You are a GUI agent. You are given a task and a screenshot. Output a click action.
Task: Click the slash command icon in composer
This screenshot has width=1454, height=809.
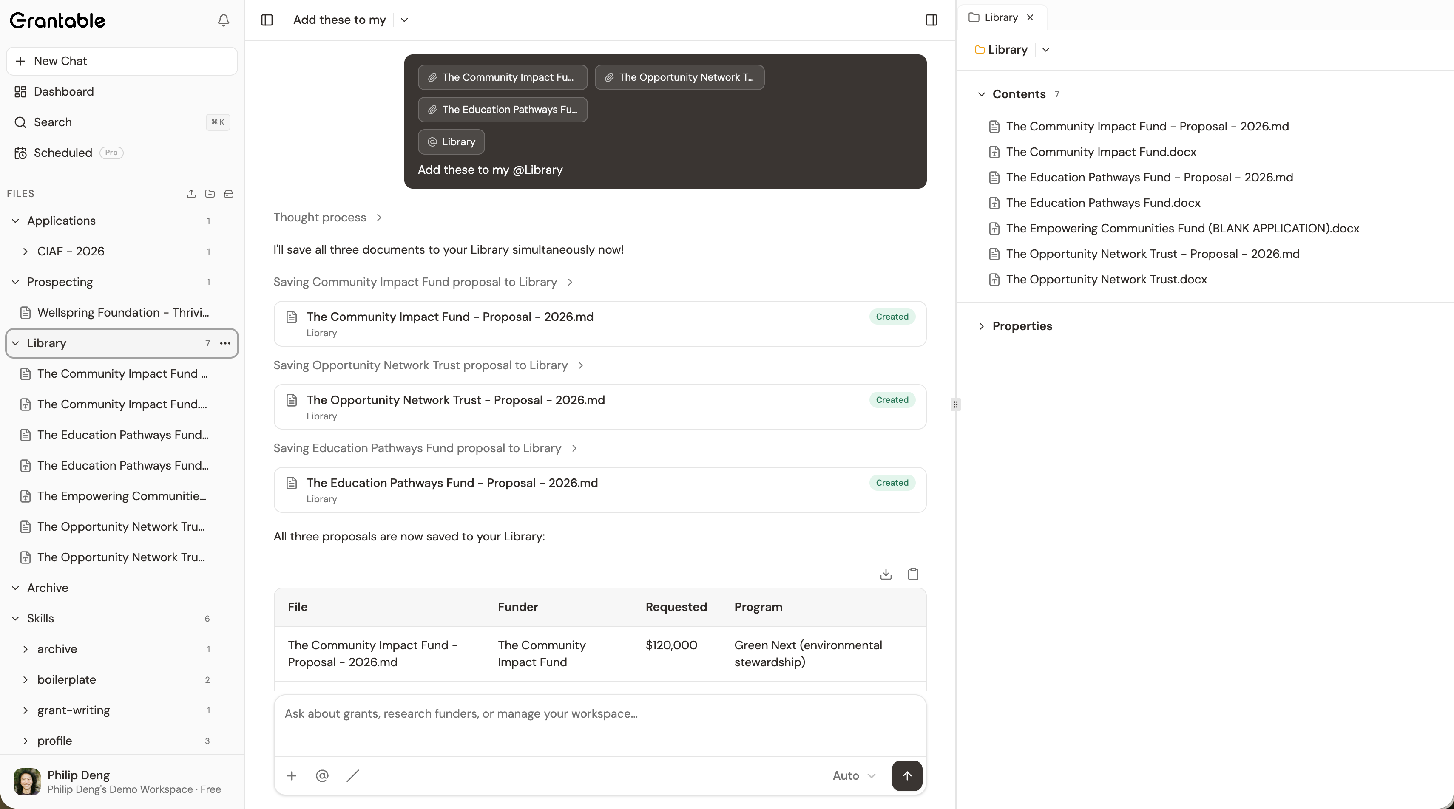tap(353, 776)
